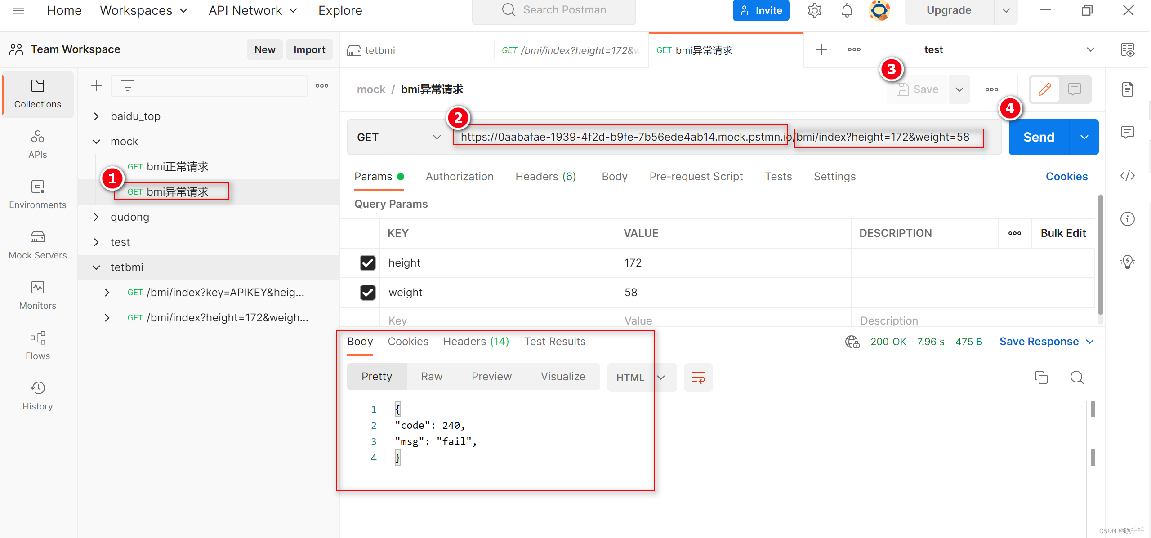Viewport: 1151px width, 538px height.
Task: Select the Raw response view
Action: point(432,377)
